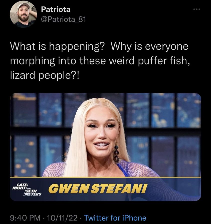The height and width of the screenshot is (224, 211).
Task: Open the three-dot more options menu
Action: coord(197,9)
